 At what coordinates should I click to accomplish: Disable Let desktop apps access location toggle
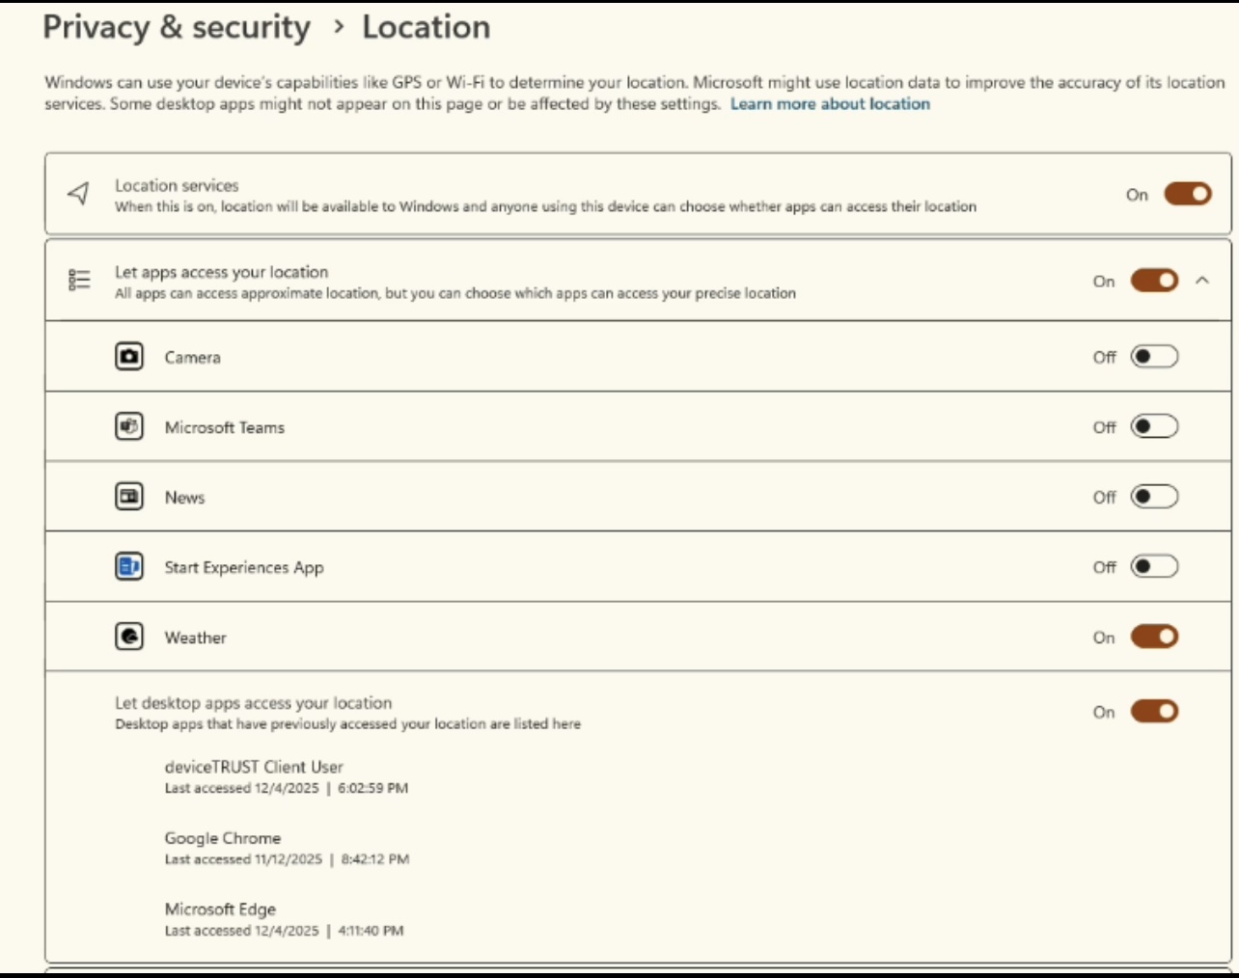[1154, 712]
